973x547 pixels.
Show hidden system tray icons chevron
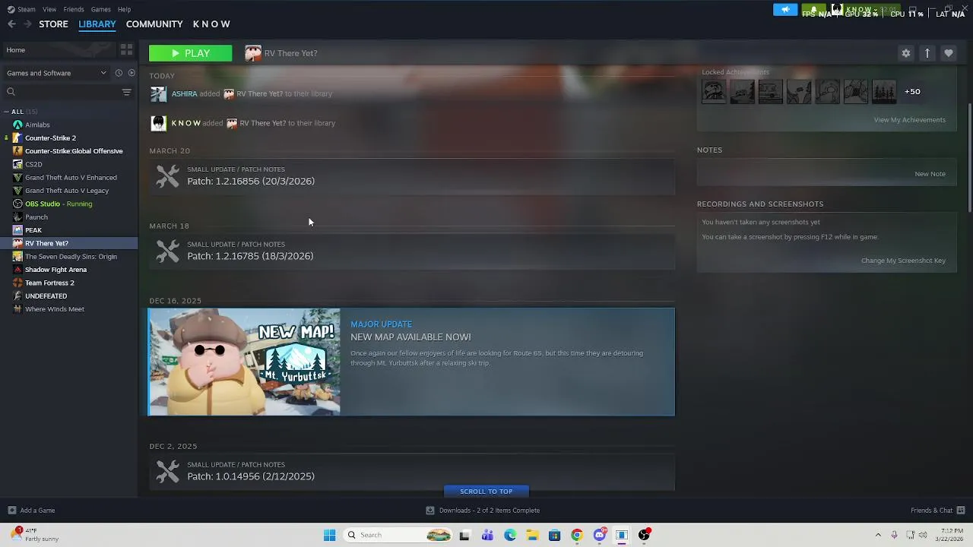click(x=878, y=535)
